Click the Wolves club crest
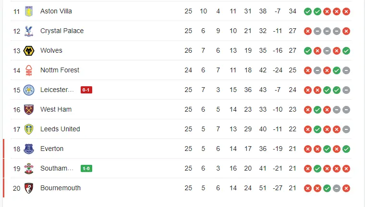Viewport: 365px width, 207px height. (x=29, y=50)
